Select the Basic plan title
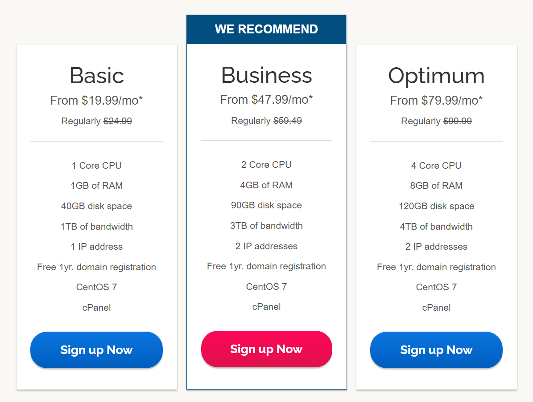The width and height of the screenshot is (533, 402). [96, 76]
